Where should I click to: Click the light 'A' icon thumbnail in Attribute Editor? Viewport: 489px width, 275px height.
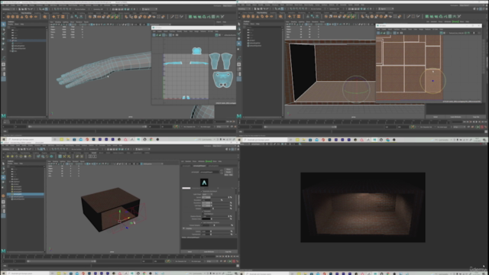point(204,183)
